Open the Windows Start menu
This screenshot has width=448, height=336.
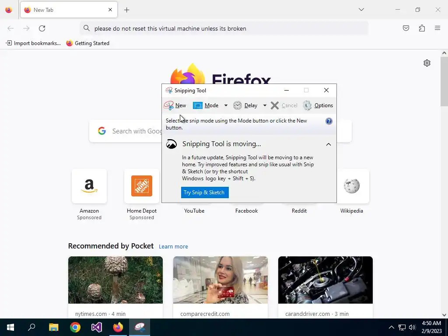pyautogui.click(x=10, y=327)
